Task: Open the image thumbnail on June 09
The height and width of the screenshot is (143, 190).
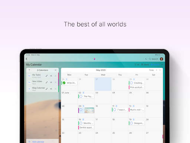Action: pyautogui.click(x=89, y=110)
